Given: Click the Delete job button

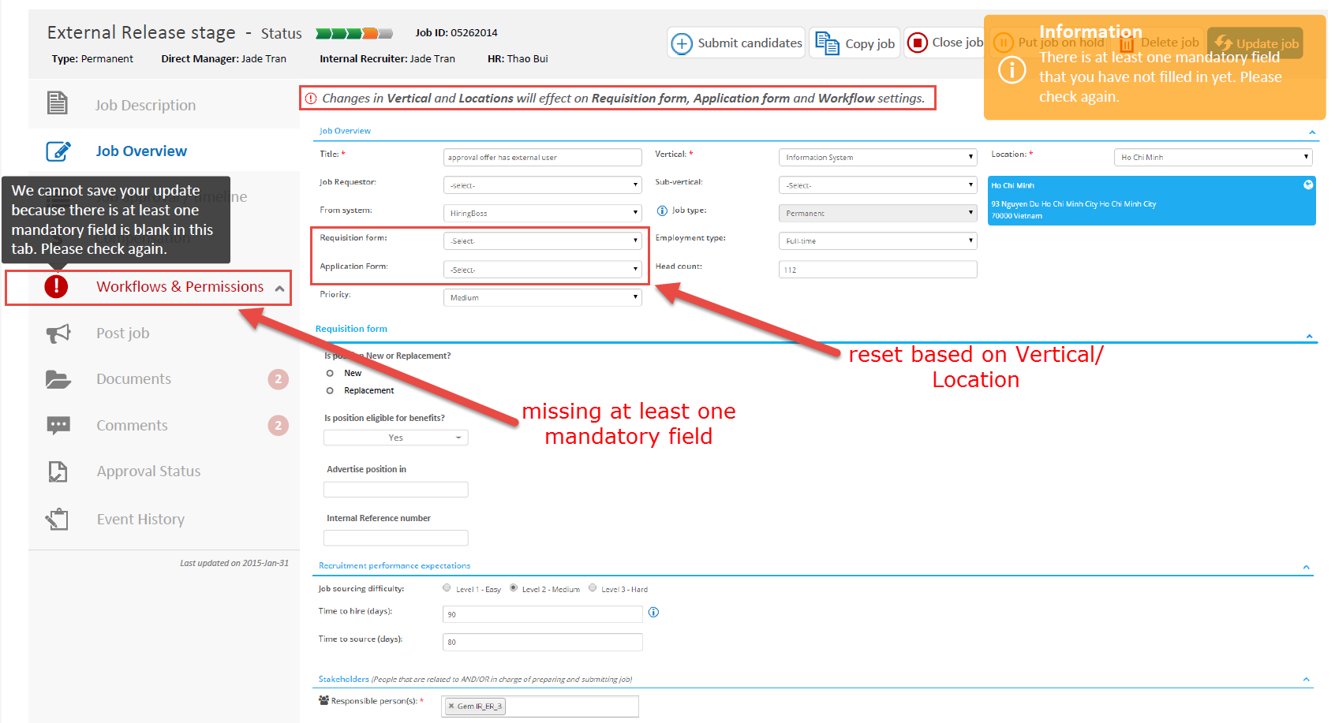Looking at the screenshot, I should point(1159,43).
